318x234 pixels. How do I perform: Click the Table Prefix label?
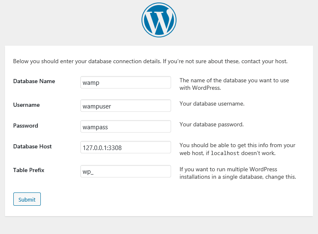(29, 170)
